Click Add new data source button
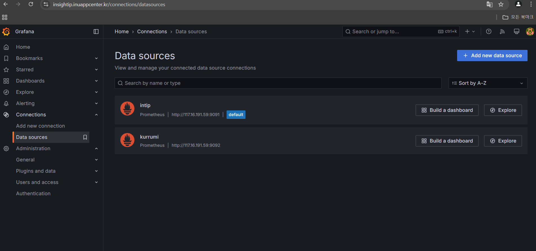536x251 pixels. [492, 55]
